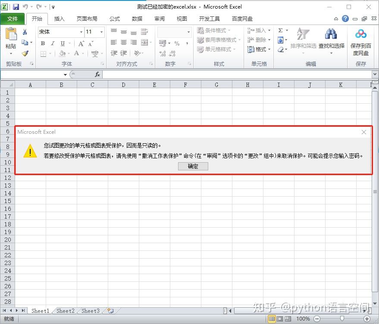Expand the 排序和筛选 sort and filter menu
379x324 pixels.
[x=304, y=41]
